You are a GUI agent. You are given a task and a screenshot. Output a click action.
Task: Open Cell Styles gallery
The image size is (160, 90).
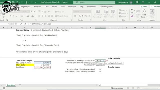pos(113,14)
